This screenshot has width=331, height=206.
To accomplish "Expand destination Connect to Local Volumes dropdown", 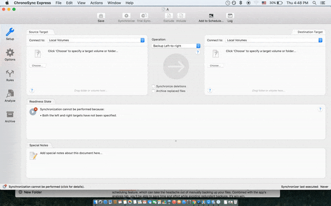I will tap(274, 40).
